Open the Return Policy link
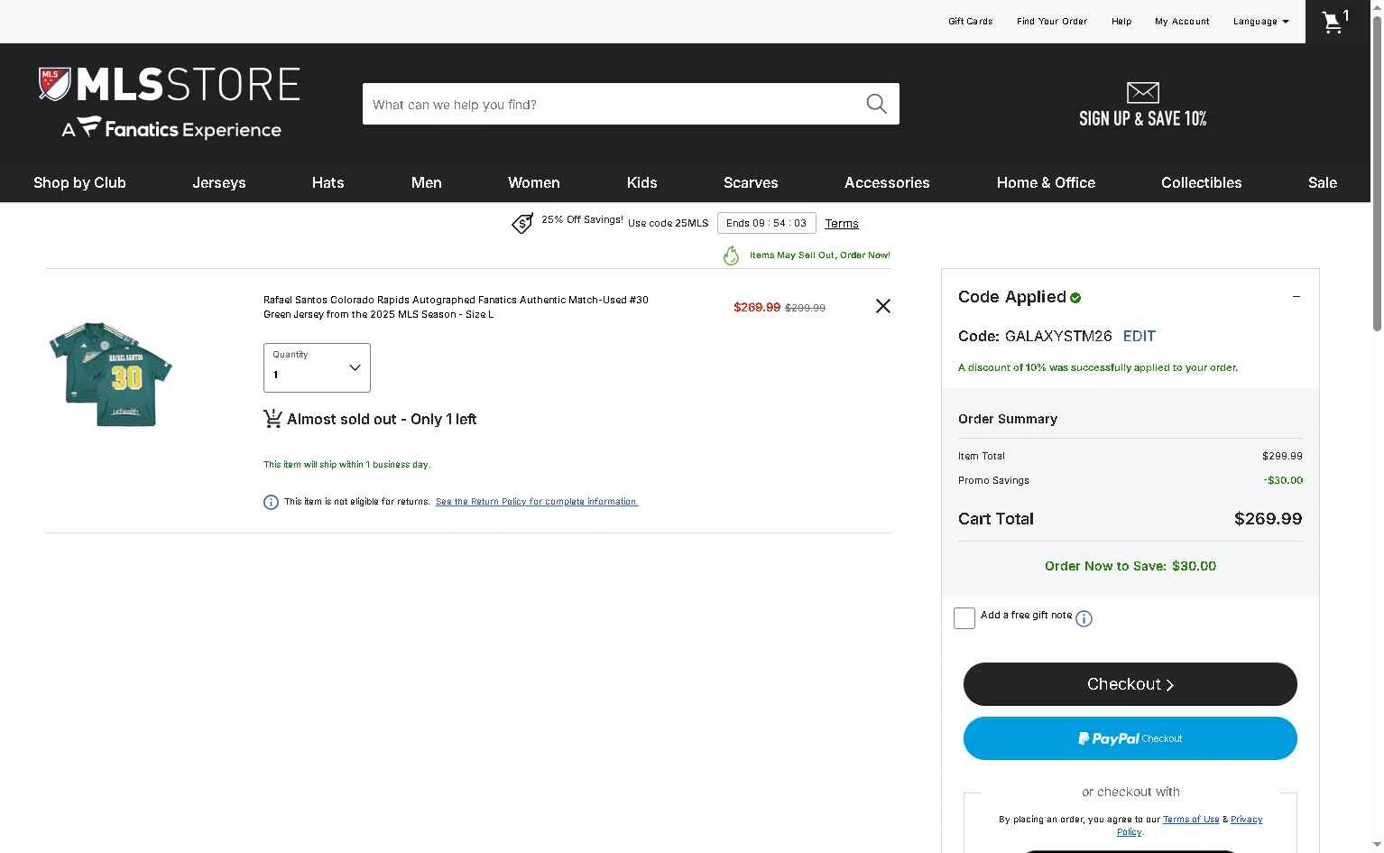Viewport: 1384px width, 853px height. coord(537,502)
